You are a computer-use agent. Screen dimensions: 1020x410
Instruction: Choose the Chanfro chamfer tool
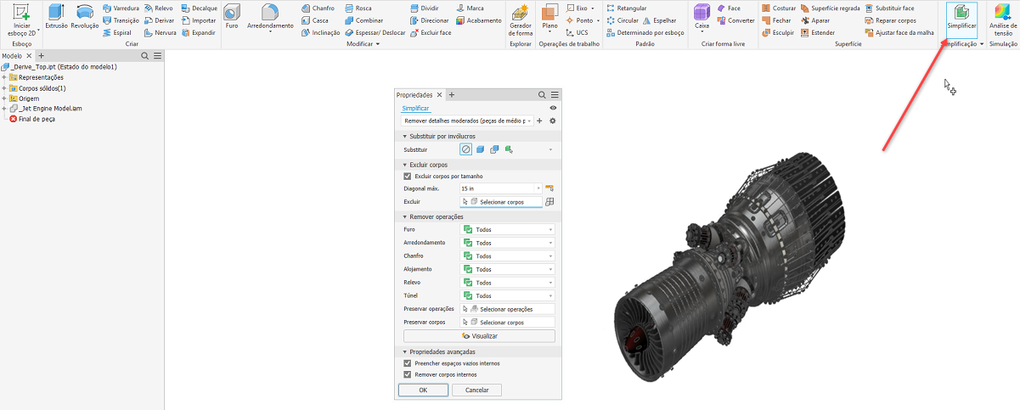pos(318,8)
